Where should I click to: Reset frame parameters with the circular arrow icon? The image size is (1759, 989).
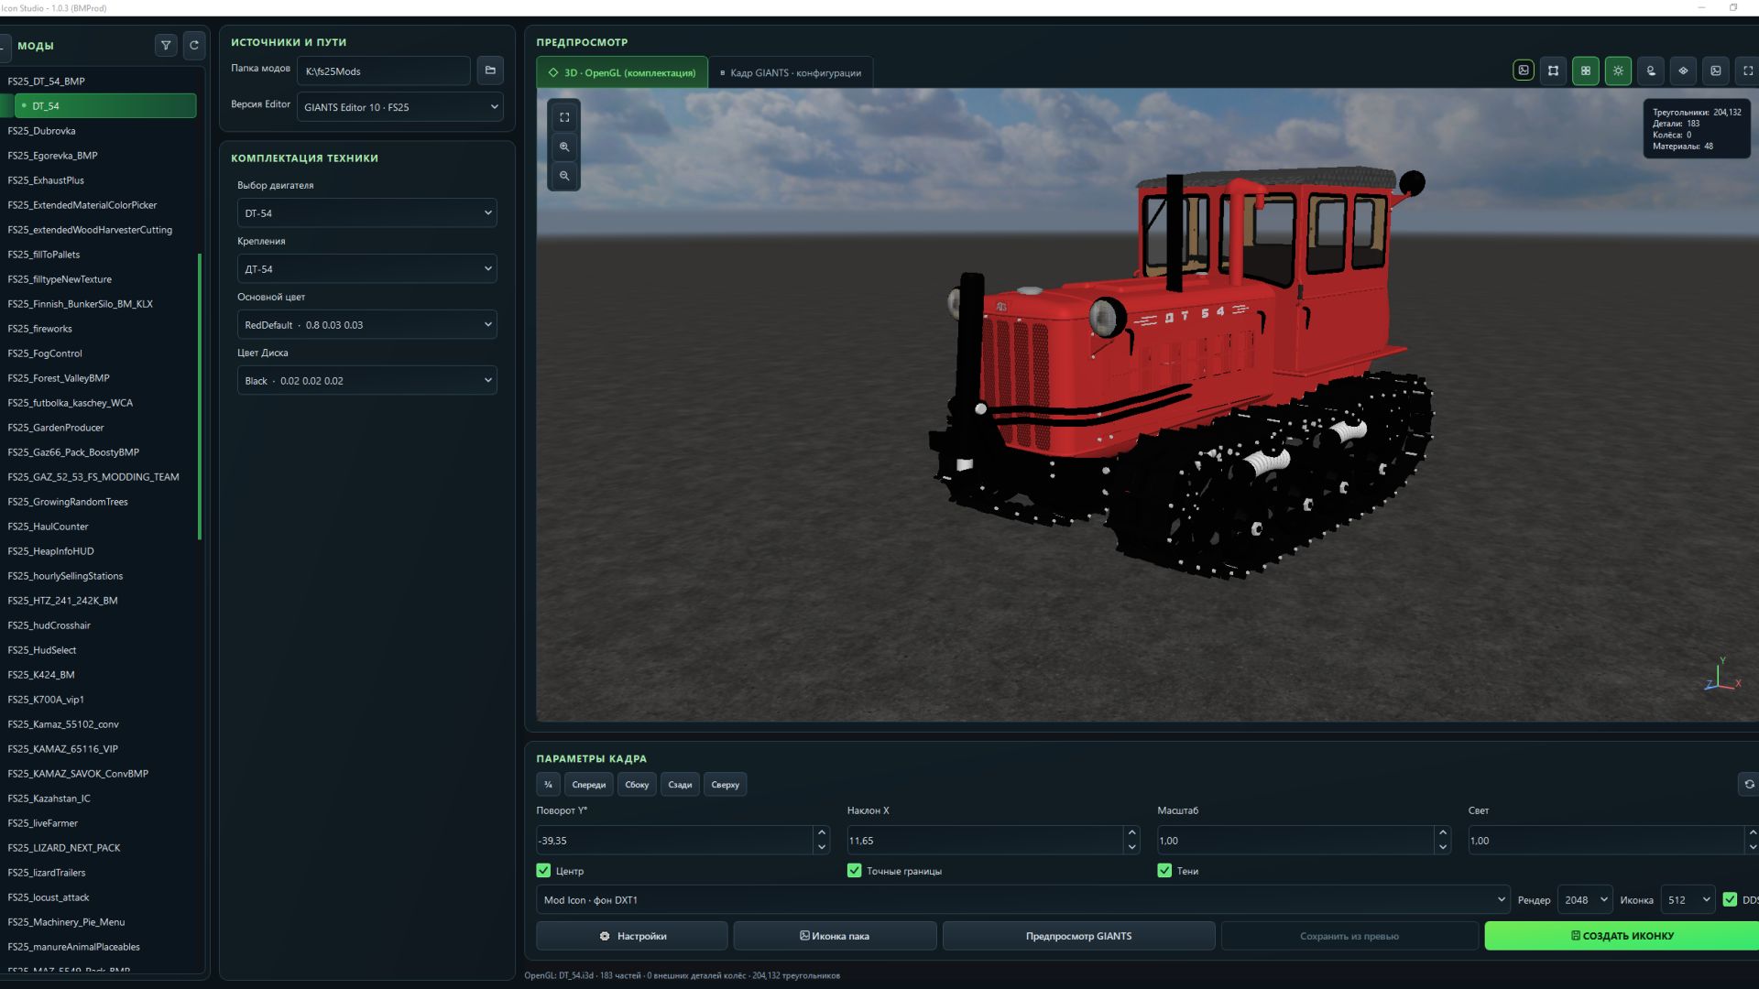click(1749, 784)
